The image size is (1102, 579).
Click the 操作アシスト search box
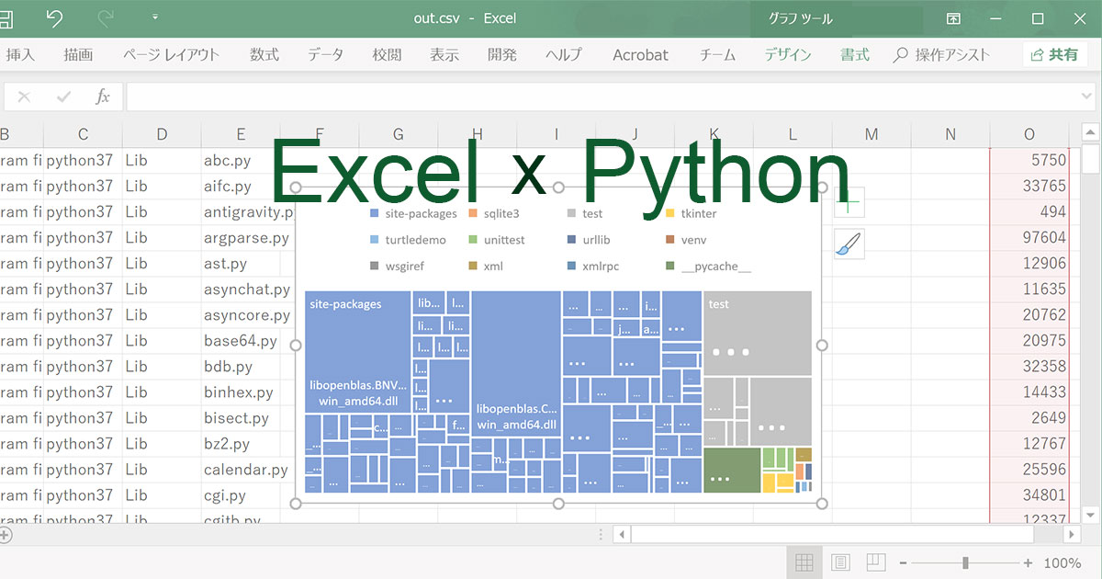(941, 55)
